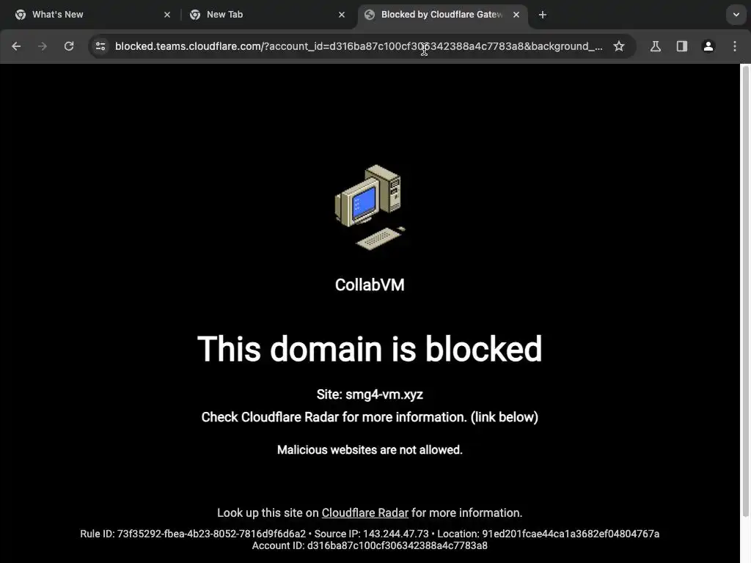Bookmark this page with the star icon
751x563 pixels.
click(x=619, y=46)
